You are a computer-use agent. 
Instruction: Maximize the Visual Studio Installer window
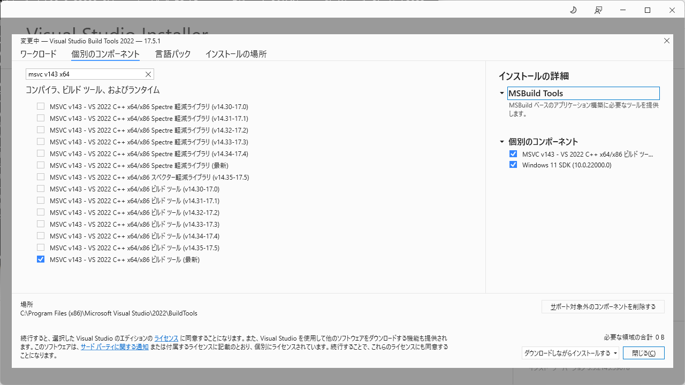pos(648,10)
